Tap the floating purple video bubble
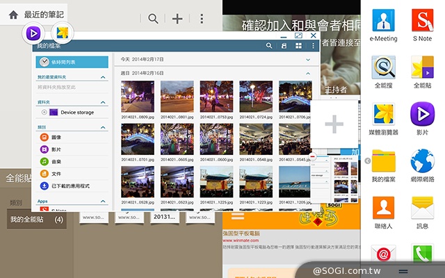Image resolution: width=445 pixels, height=278 pixels. click(x=33, y=33)
